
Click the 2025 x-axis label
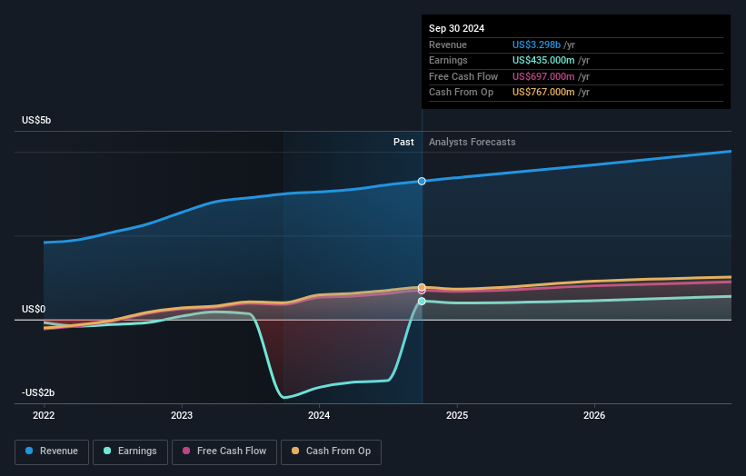[x=457, y=416]
